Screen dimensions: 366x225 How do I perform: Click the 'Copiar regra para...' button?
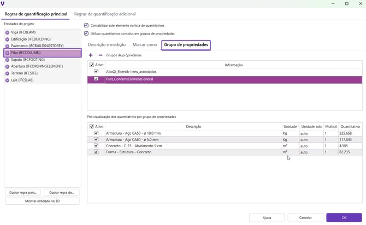pyautogui.click(x=23, y=193)
